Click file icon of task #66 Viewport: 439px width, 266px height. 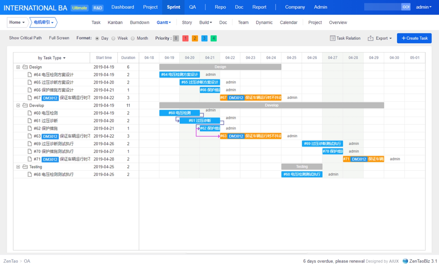[x=30, y=90]
